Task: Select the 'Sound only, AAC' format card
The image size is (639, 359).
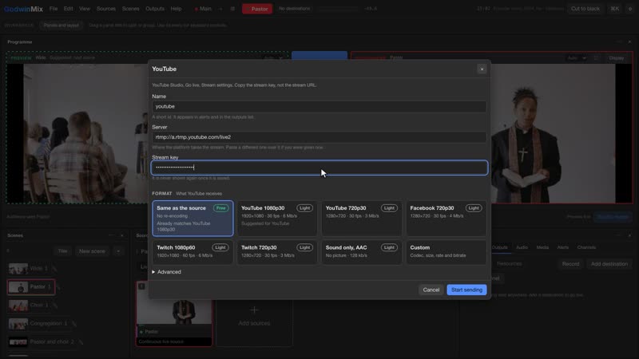Action: click(x=362, y=252)
